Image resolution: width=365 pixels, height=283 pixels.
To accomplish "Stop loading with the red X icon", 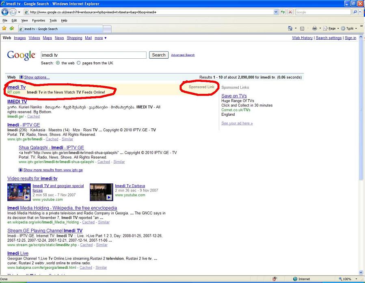I will (x=290, y=12).
